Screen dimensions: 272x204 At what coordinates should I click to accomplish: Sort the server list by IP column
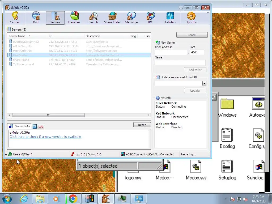(66, 36)
